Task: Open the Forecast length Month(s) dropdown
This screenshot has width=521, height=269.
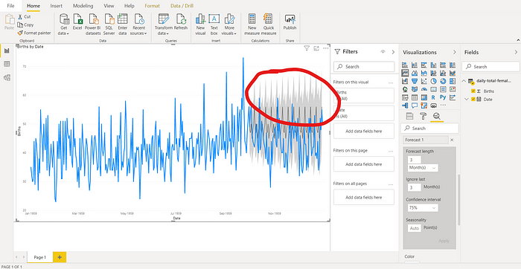Action: point(423,168)
